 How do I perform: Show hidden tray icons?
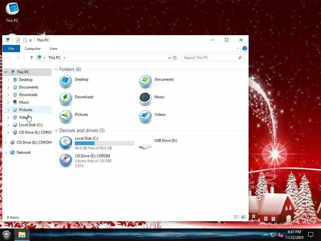(x=265, y=235)
